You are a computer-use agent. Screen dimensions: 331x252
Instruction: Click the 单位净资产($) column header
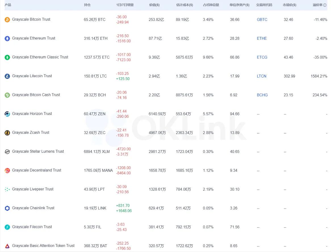[239, 5]
